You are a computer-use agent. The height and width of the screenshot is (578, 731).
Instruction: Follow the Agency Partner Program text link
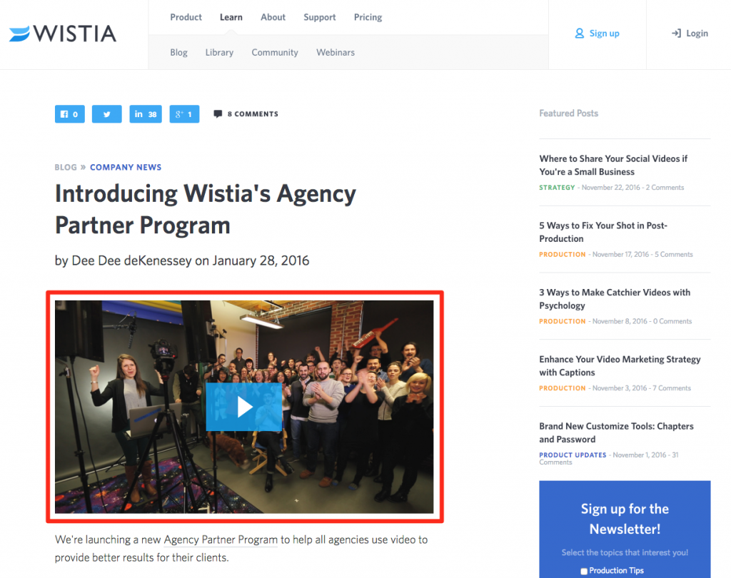point(221,539)
